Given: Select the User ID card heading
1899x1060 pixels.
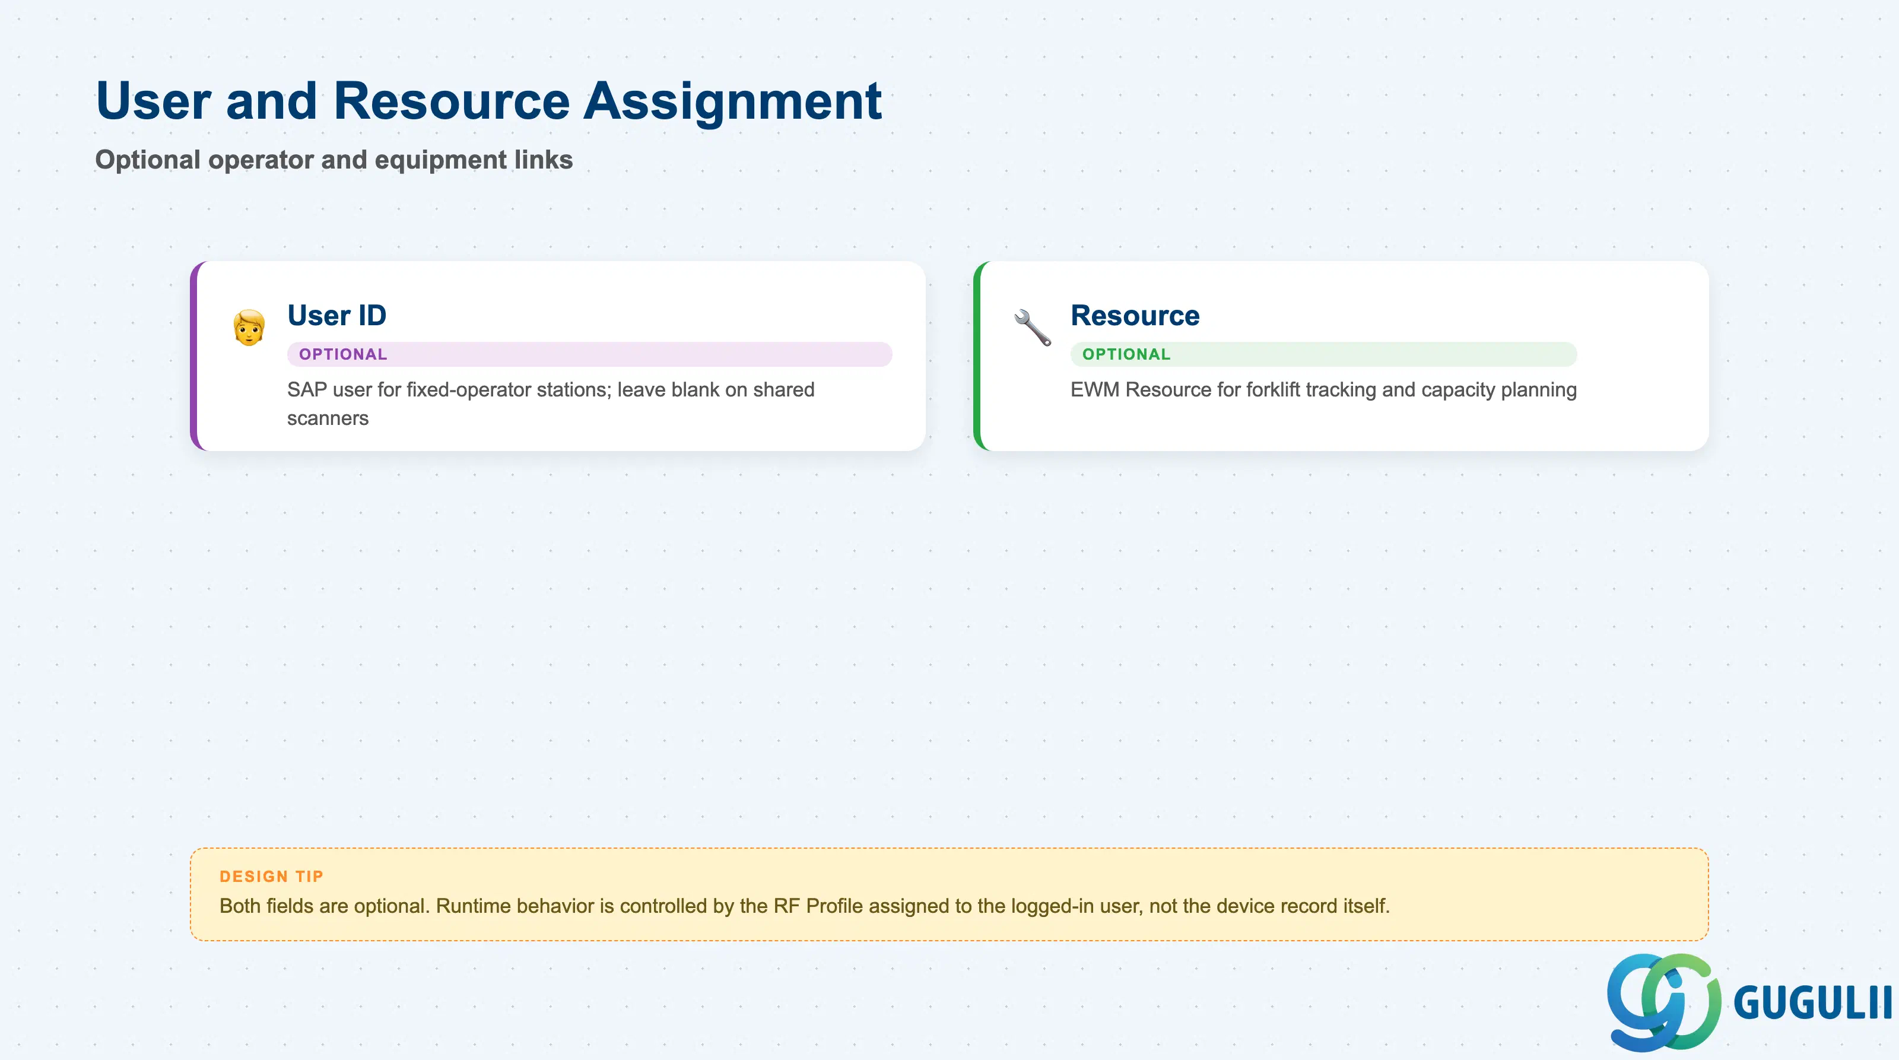Looking at the screenshot, I should (x=337, y=316).
